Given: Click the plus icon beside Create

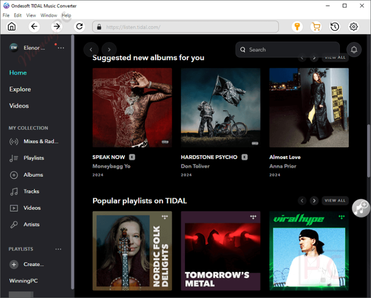Looking at the screenshot, I should (x=14, y=265).
